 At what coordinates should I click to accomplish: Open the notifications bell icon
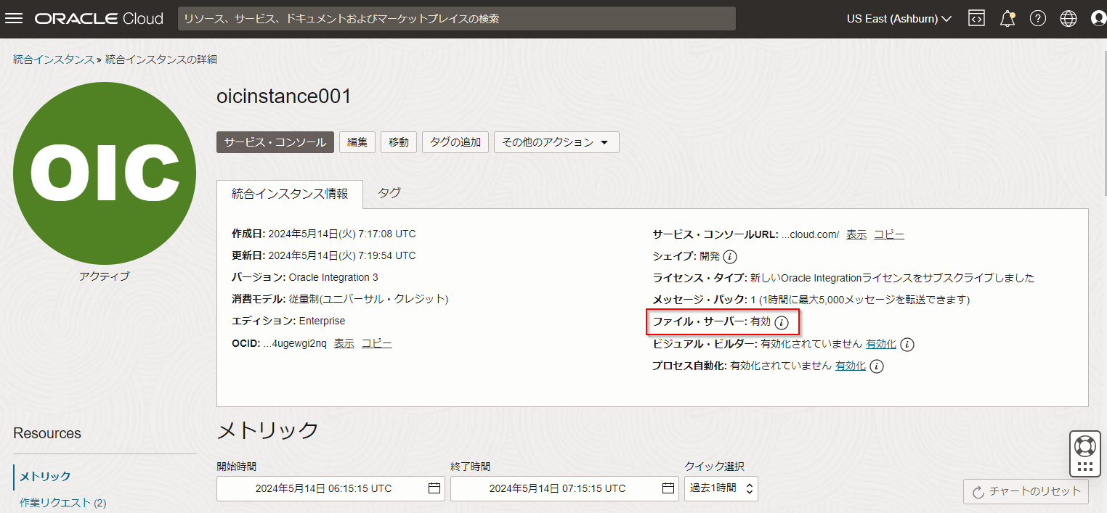[x=1007, y=19]
